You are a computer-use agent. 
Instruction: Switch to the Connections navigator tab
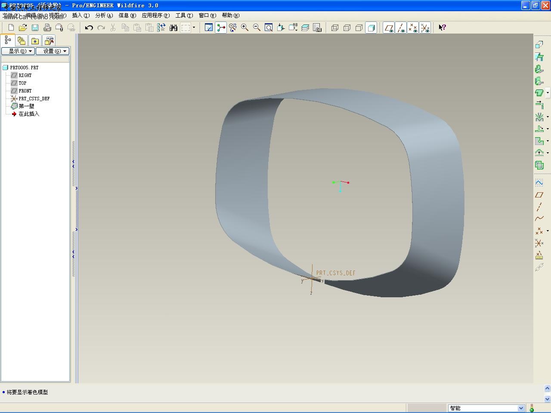49,41
